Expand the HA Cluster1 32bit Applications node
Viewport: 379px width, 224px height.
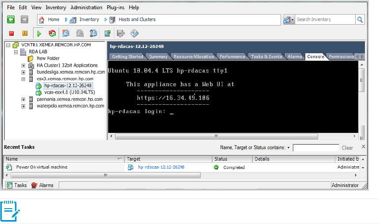[23, 66]
